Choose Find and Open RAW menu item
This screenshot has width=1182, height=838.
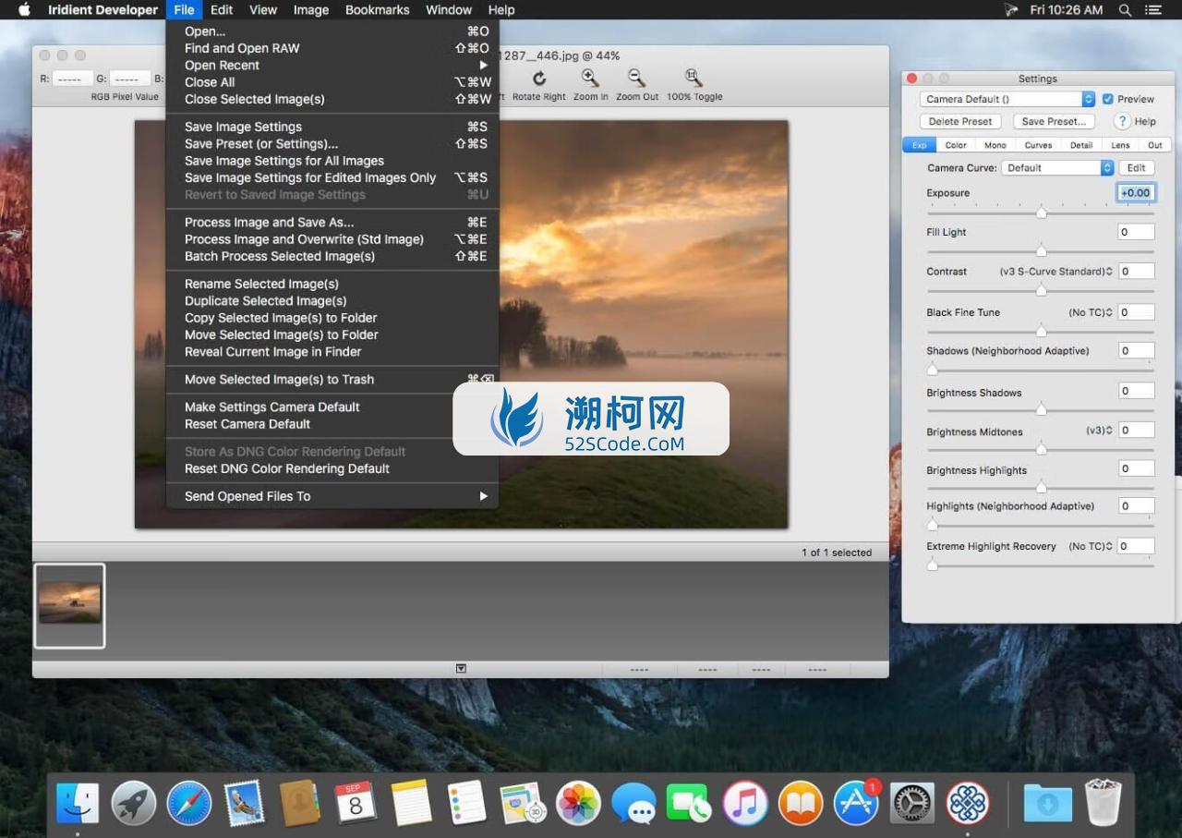pyautogui.click(x=332, y=48)
